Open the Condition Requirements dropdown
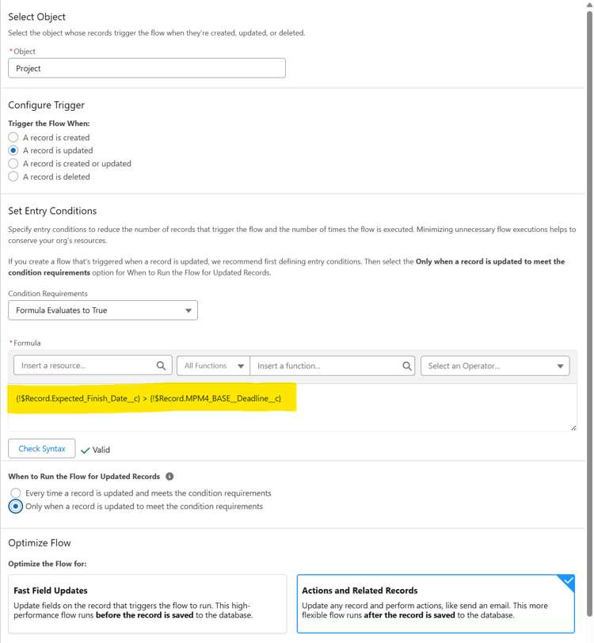 point(103,310)
